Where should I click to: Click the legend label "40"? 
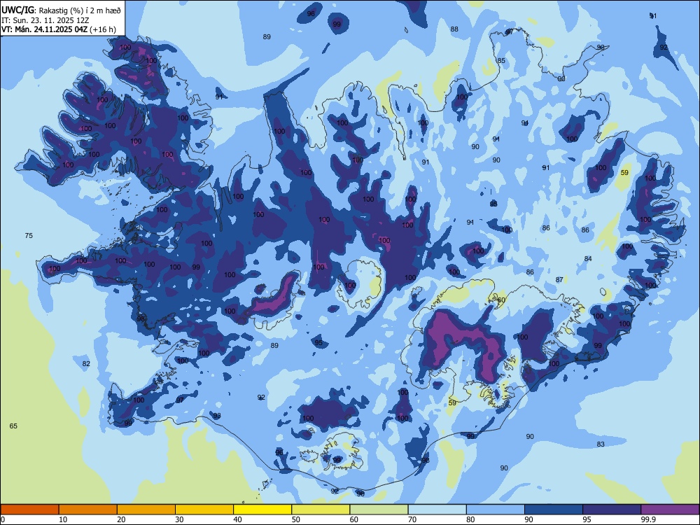[238, 519]
